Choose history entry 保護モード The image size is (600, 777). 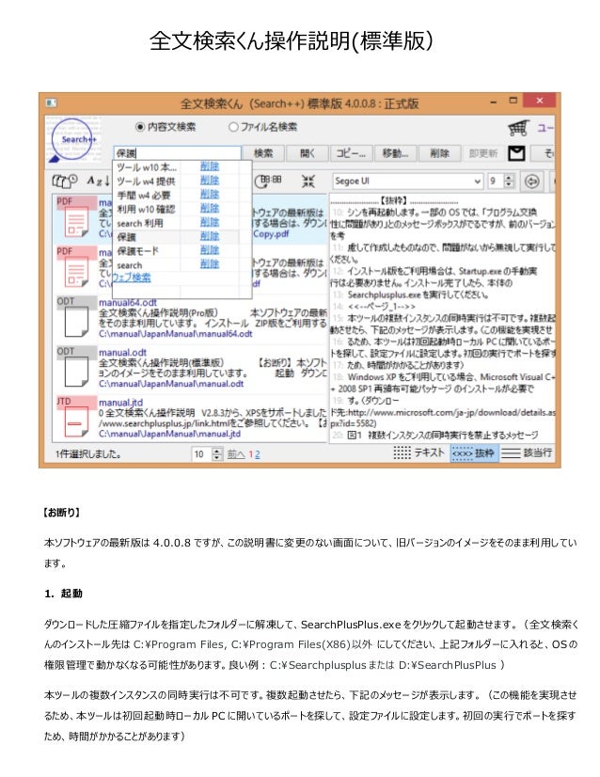point(137,251)
